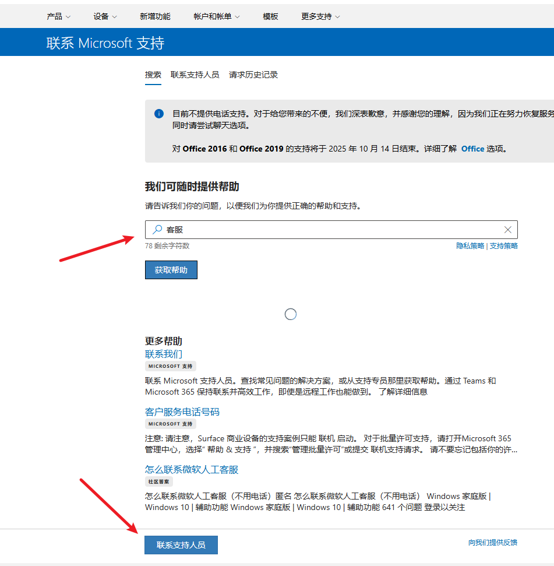The height and width of the screenshot is (566, 554).
Task: Click the 获取帮助 button
Action: pos(171,270)
